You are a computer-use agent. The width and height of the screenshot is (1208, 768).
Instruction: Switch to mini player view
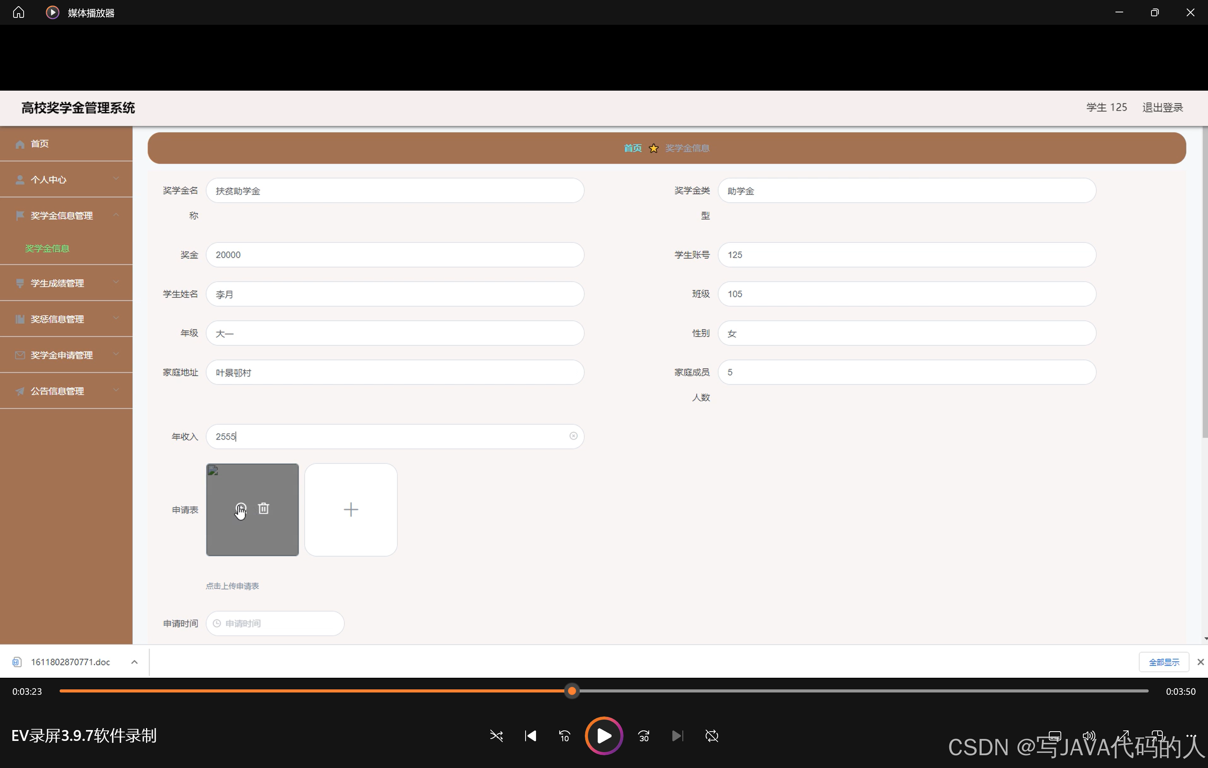(x=1157, y=736)
